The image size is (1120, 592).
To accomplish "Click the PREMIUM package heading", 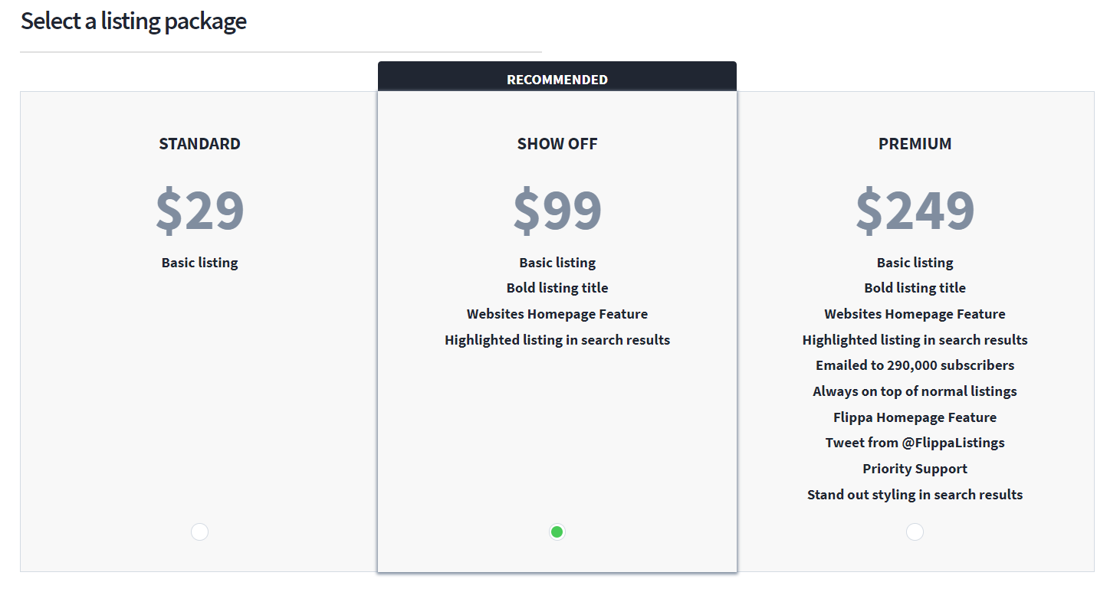I will click(x=915, y=144).
